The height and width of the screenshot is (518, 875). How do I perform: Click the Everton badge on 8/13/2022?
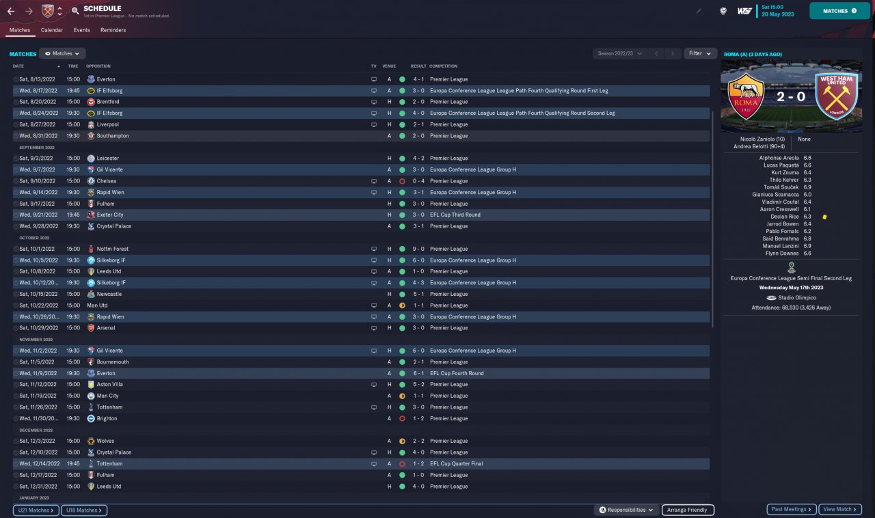click(x=91, y=79)
